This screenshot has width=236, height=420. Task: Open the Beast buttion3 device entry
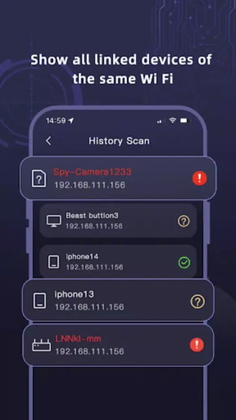pyautogui.click(x=118, y=221)
